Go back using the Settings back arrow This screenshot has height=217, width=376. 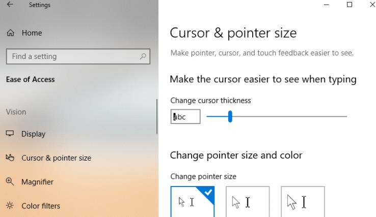tap(10, 4)
